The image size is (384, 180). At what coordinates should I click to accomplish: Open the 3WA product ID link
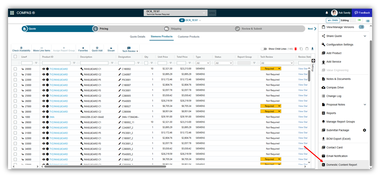52,117
